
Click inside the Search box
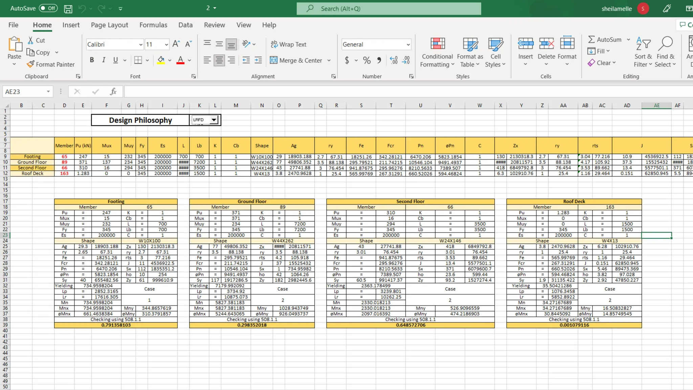(x=389, y=9)
